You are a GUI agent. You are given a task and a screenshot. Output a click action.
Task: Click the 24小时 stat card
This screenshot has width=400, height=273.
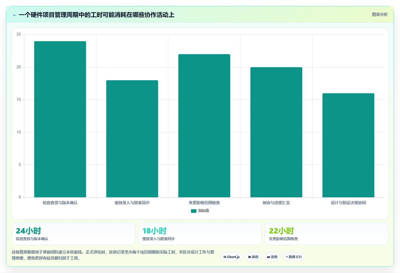73,234
